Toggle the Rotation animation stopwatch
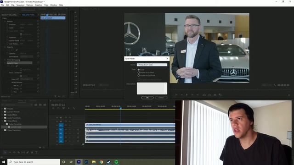Image resolution: width=294 pixels, height=165 pixels. pyautogui.click(x=7, y=38)
